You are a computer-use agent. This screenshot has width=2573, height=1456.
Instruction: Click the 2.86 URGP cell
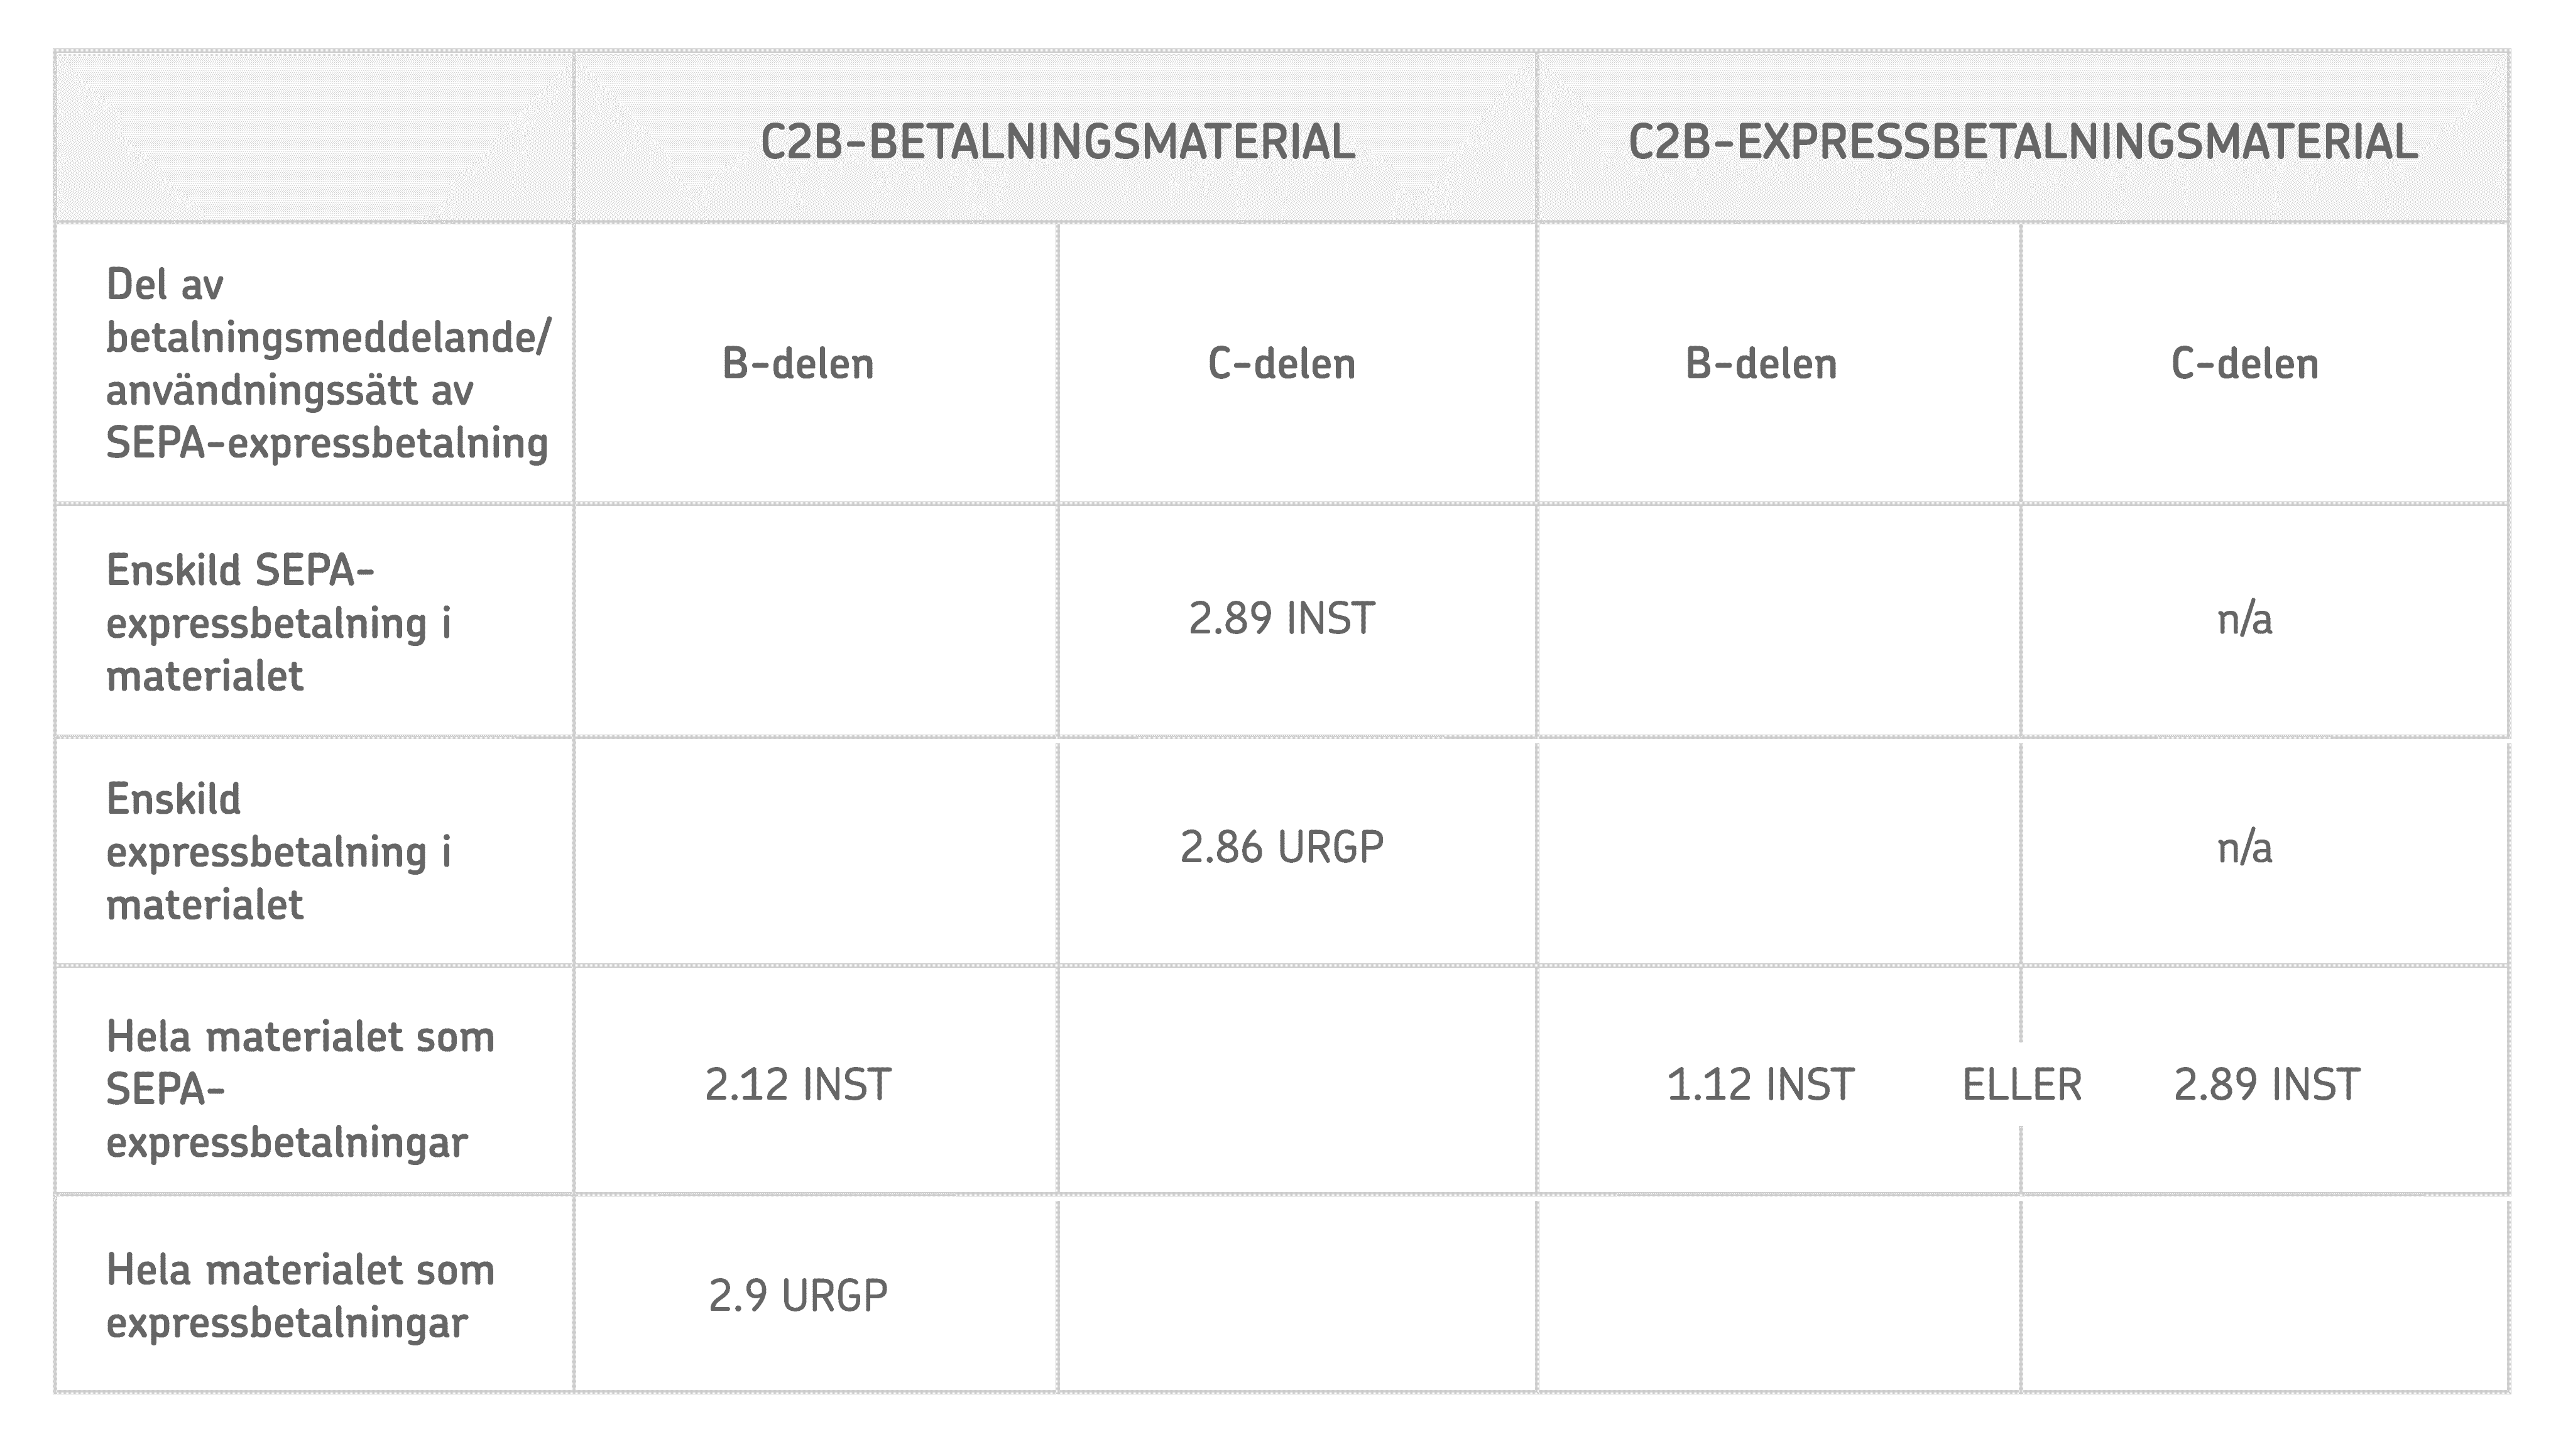click(1282, 848)
